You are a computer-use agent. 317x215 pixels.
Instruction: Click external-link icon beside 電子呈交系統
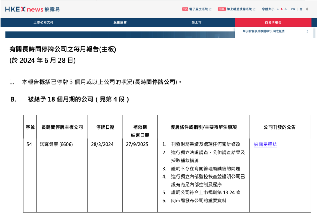coord(210,9)
